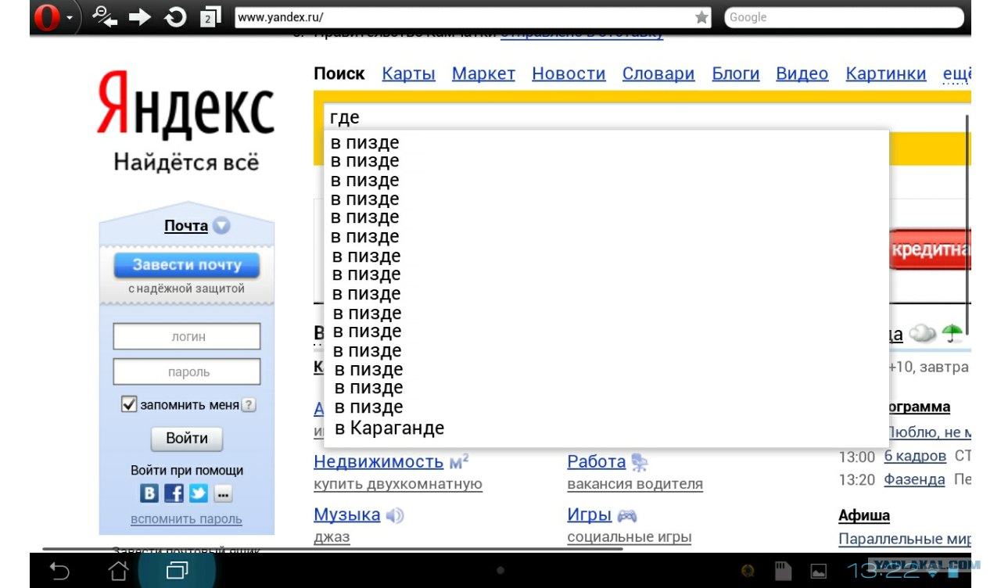
Task: Go forward with the browser forward arrow
Action: coord(140,17)
